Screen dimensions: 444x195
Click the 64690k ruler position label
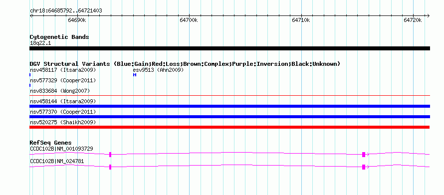pyautogui.click(x=77, y=20)
